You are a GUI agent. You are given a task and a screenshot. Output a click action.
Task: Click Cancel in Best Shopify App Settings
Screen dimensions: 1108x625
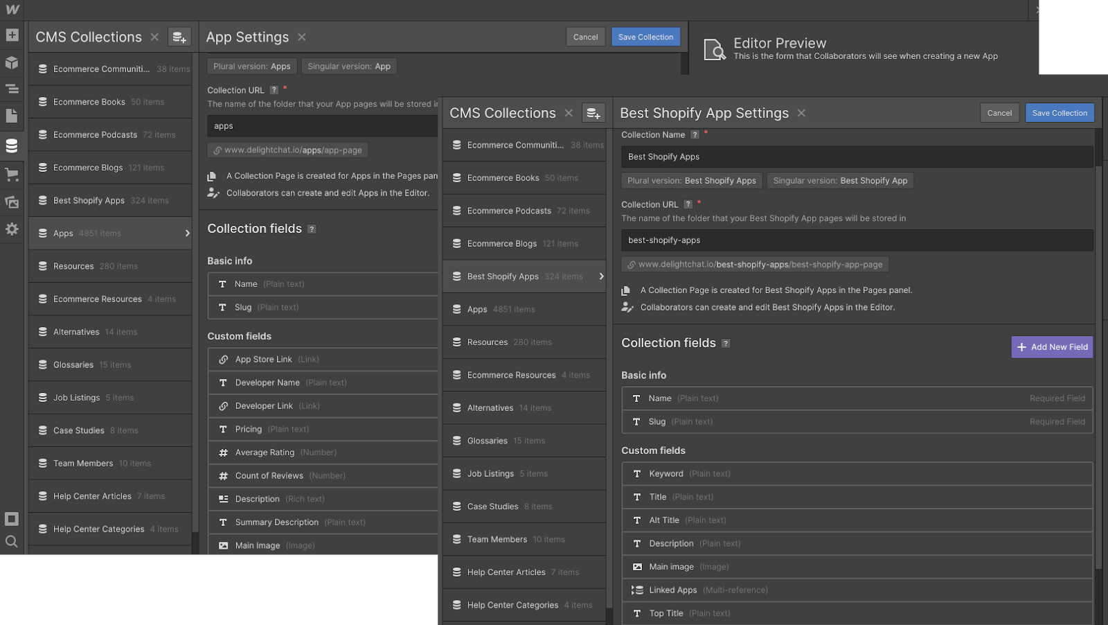(999, 113)
